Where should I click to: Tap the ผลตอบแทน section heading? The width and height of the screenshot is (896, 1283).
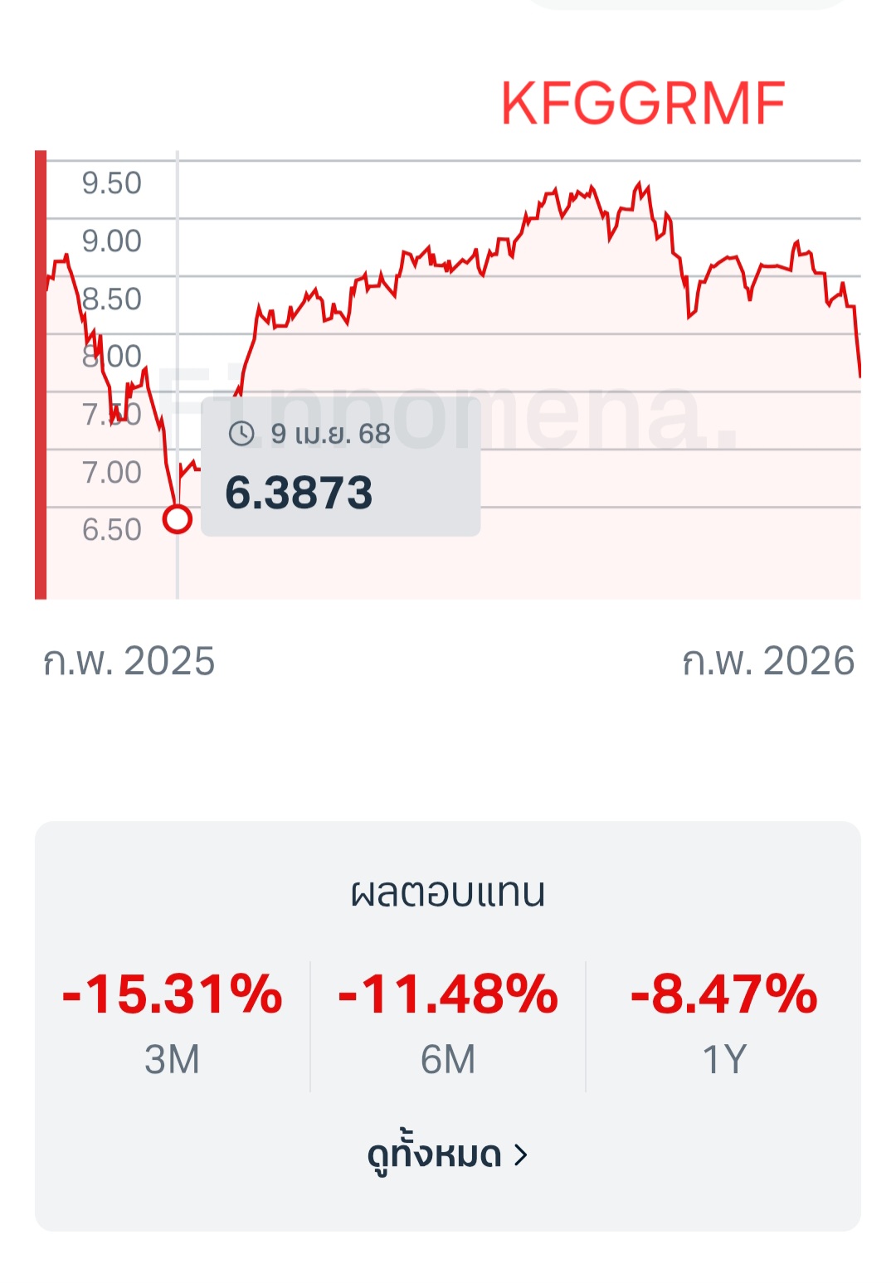pyautogui.click(x=448, y=892)
